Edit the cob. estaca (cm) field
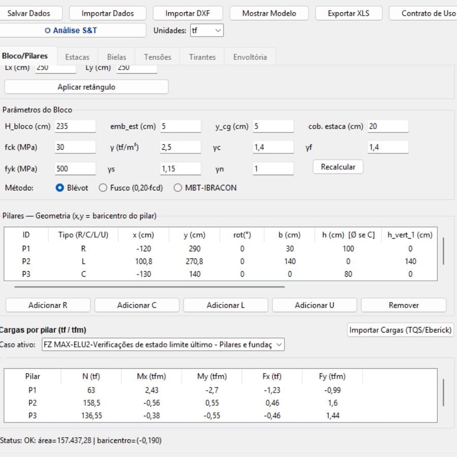Screen dimensions: 457x457 pos(388,126)
